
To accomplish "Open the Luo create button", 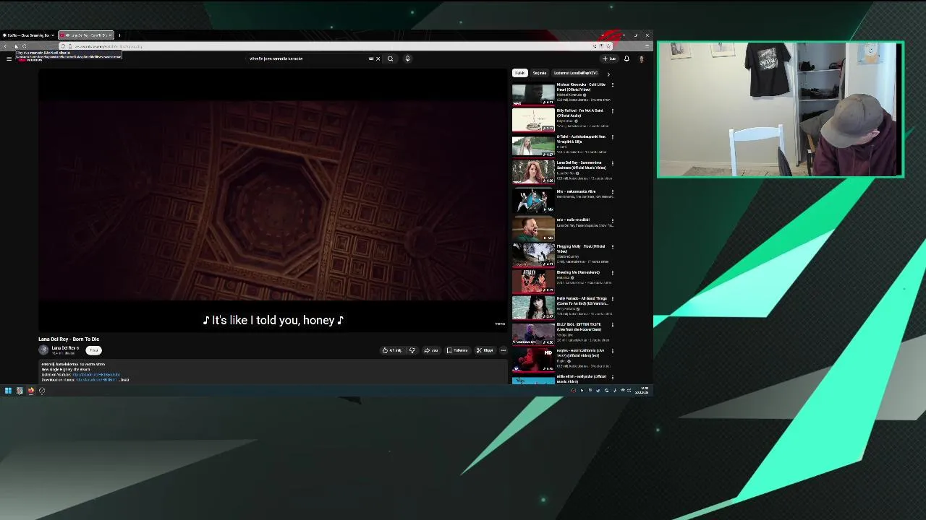I will click(609, 58).
